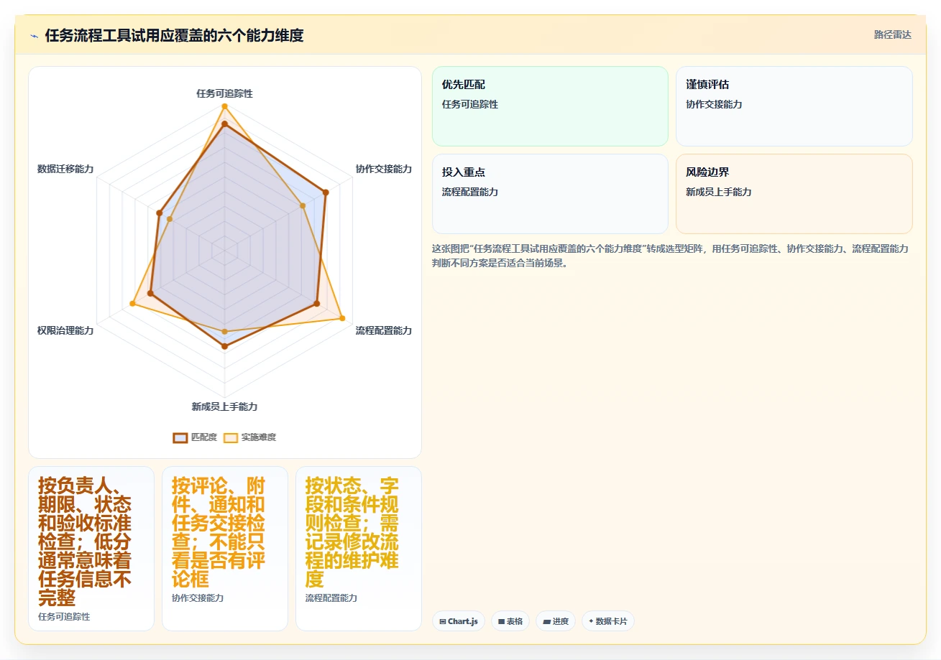Toggle the 实施难度 legend series
Image resolution: width=941 pixels, height=660 pixels.
click(x=249, y=437)
